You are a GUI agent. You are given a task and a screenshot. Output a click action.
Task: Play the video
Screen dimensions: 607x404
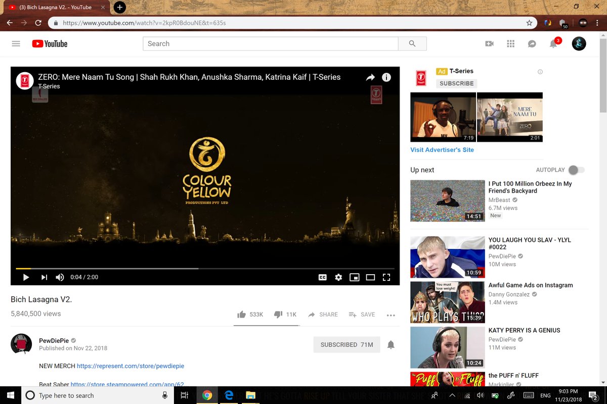click(26, 277)
